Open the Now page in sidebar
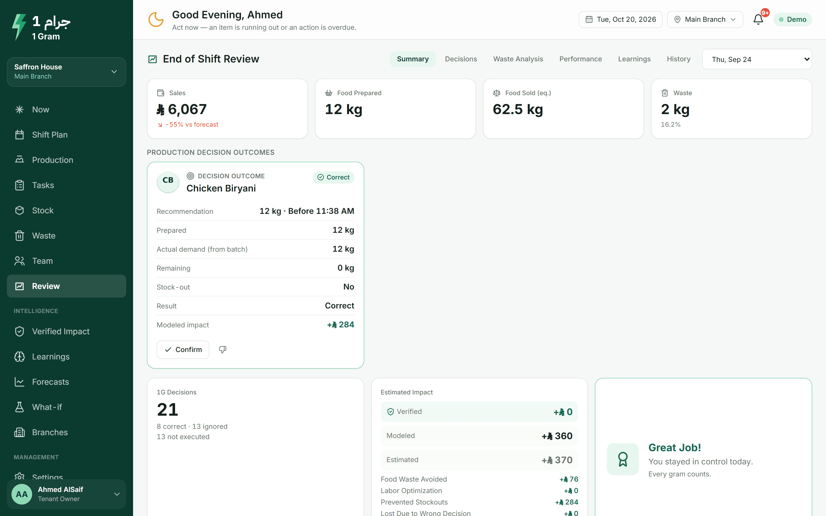The width and height of the screenshot is (826, 516). tap(67, 110)
